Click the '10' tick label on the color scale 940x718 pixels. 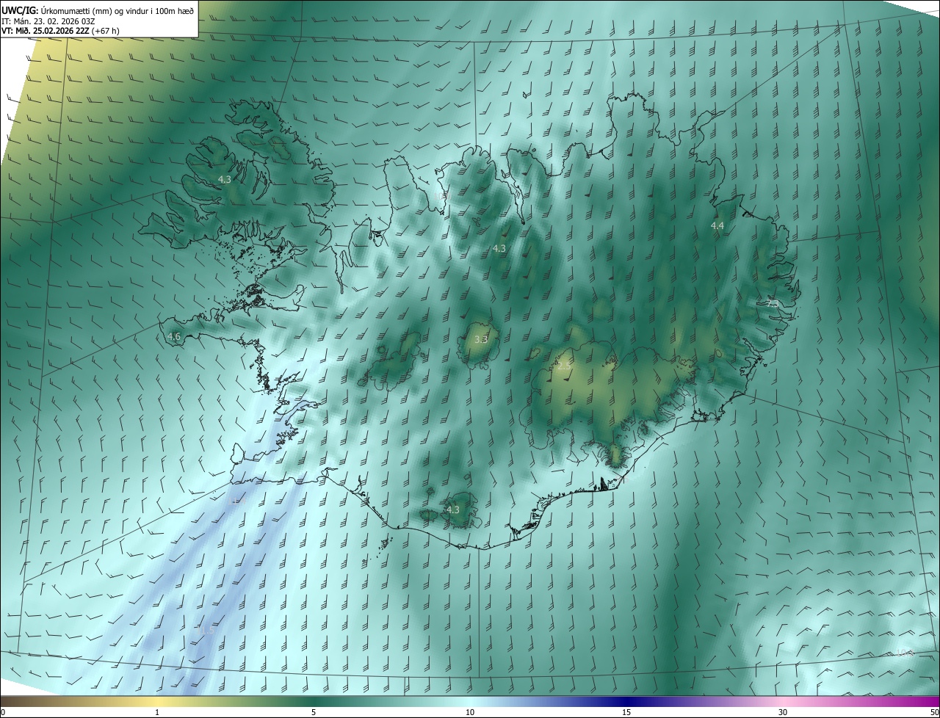pyautogui.click(x=470, y=713)
